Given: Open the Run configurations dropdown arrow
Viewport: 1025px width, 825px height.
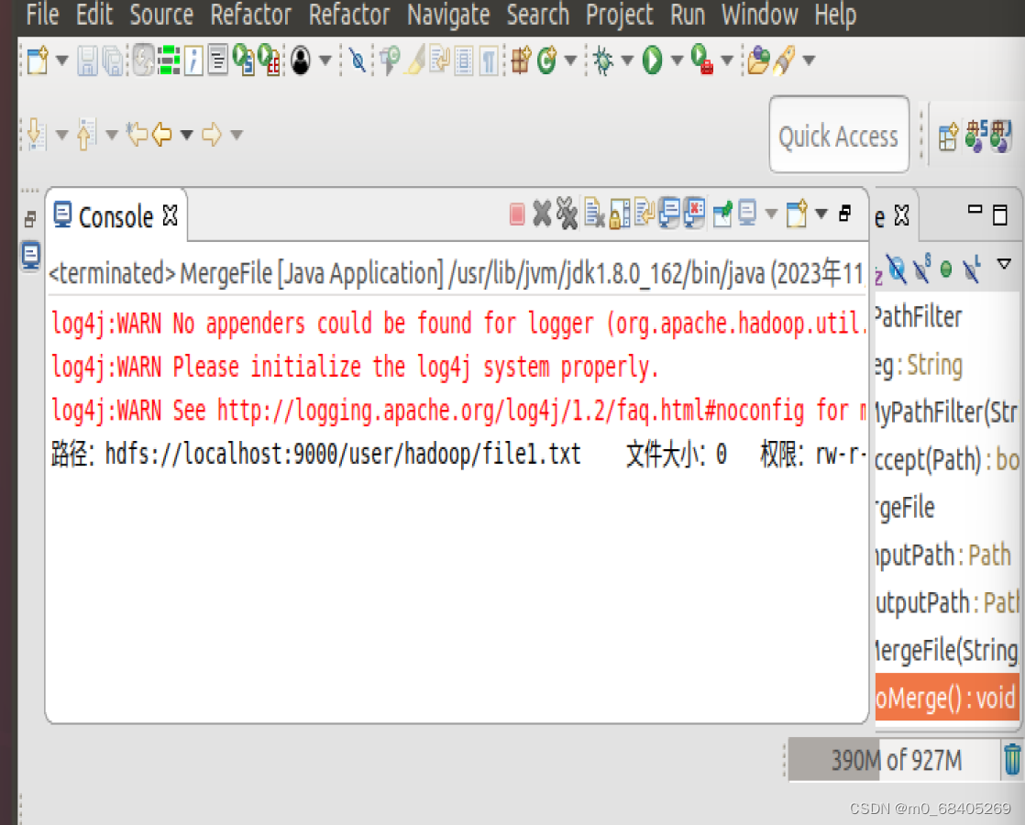Looking at the screenshot, I should pyautogui.click(x=677, y=61).
